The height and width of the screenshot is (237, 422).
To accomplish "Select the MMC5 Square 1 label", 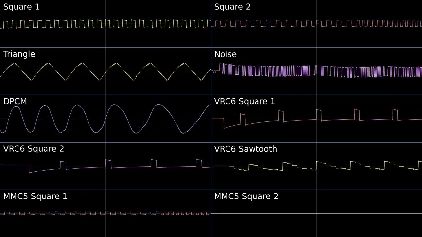I will click(35, 197).
